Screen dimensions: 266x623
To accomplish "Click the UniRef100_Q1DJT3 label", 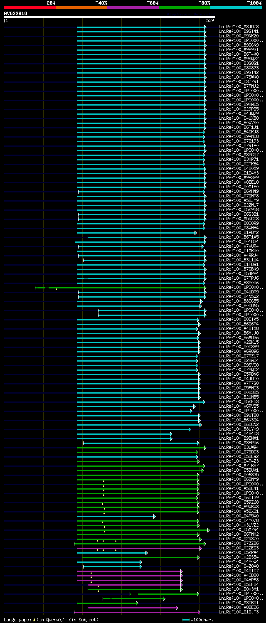I will (x=239, y=612).
